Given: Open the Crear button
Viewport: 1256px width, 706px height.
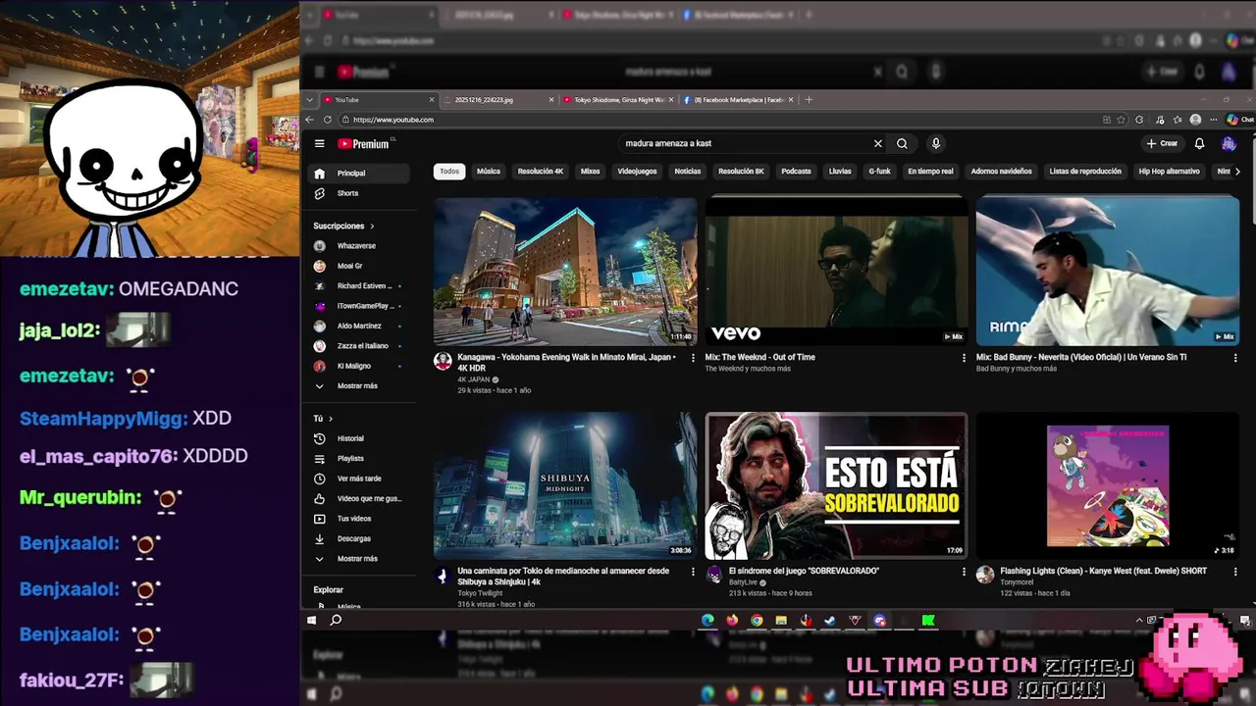Looking at the screenshot, I should point(1162,143).
